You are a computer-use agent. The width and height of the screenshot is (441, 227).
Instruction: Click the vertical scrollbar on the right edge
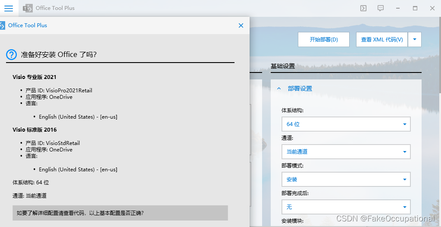tap(440, 55)
